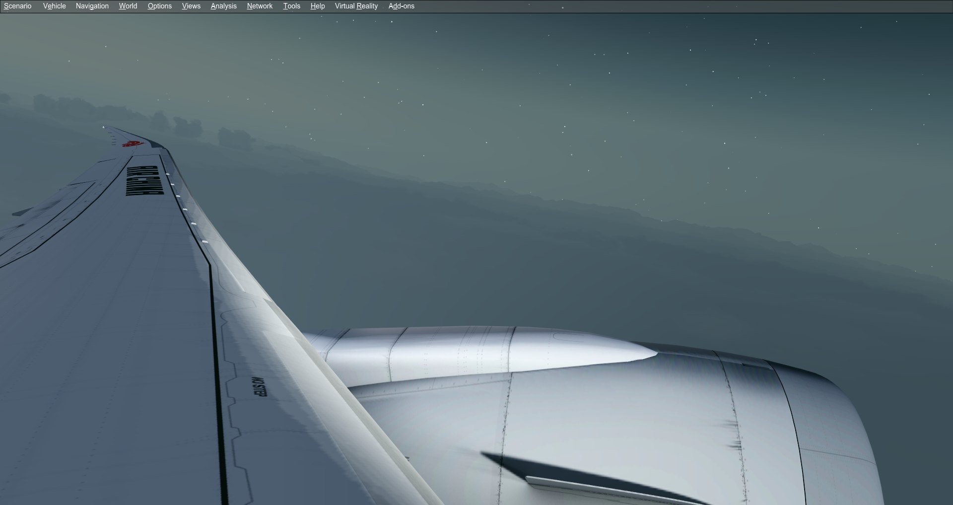
Task: Expand the Navigation menu
Action: (92, 6)
